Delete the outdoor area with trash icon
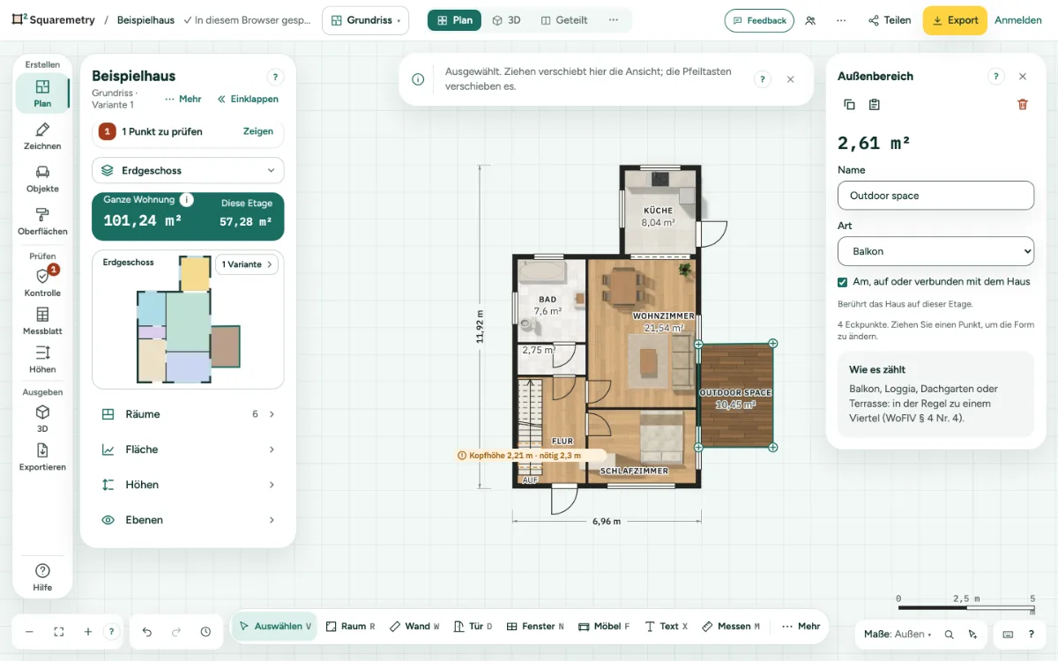 tap(1023, 105)
